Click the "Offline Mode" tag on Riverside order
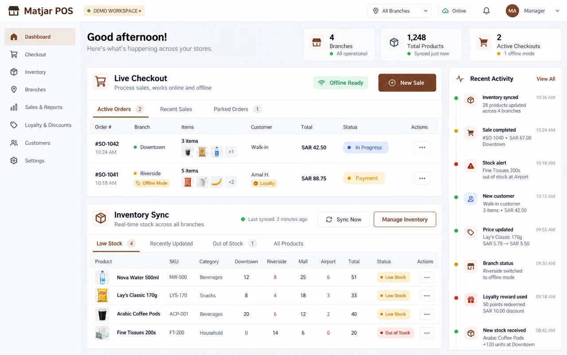The image size is (567, 355). click(x=152, y=183)
